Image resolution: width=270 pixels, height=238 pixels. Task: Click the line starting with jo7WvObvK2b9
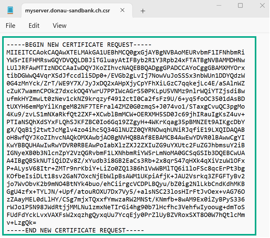(126, 184)
